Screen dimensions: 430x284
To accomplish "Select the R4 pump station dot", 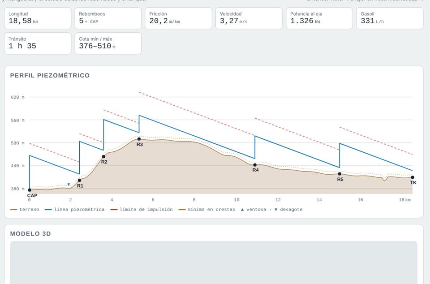I will tap(255, 165).
